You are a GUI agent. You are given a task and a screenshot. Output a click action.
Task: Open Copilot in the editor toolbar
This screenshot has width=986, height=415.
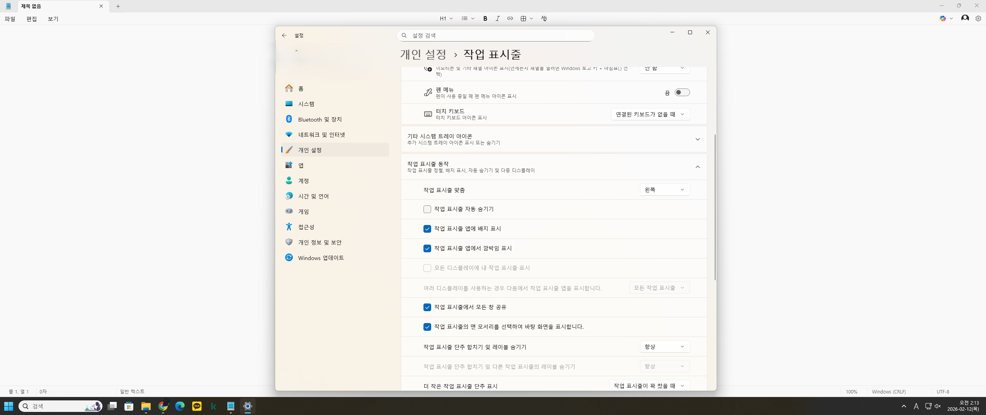coord(943,18)
